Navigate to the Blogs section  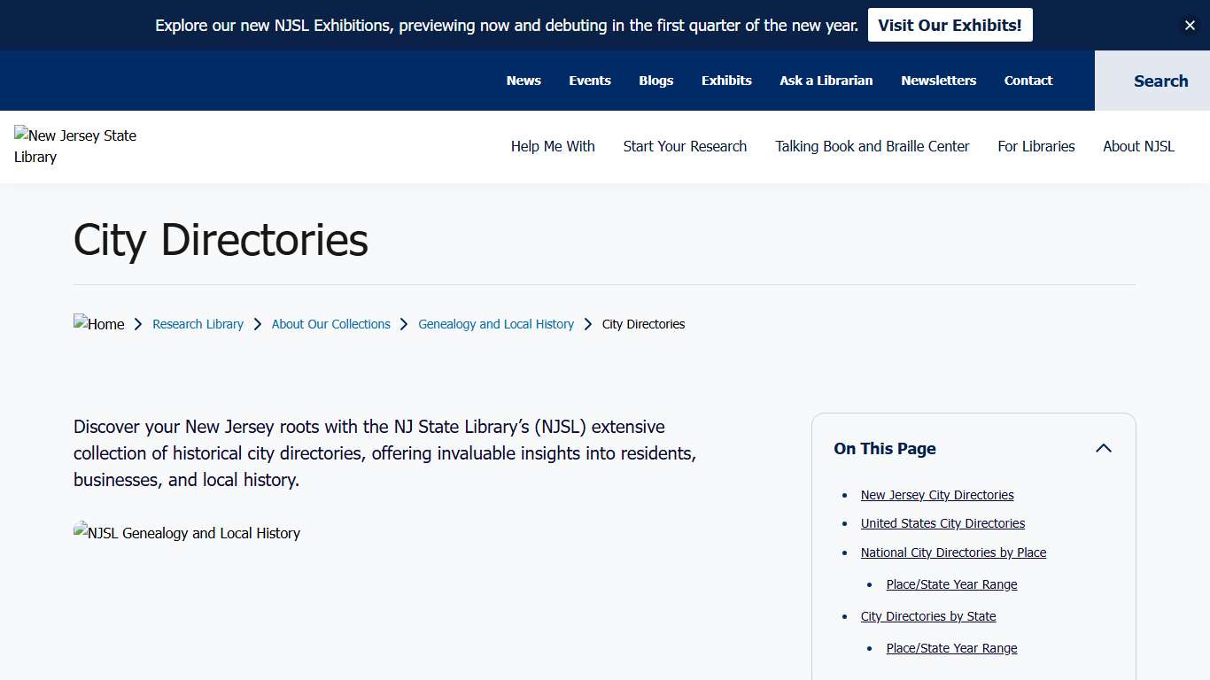point(655,81)
